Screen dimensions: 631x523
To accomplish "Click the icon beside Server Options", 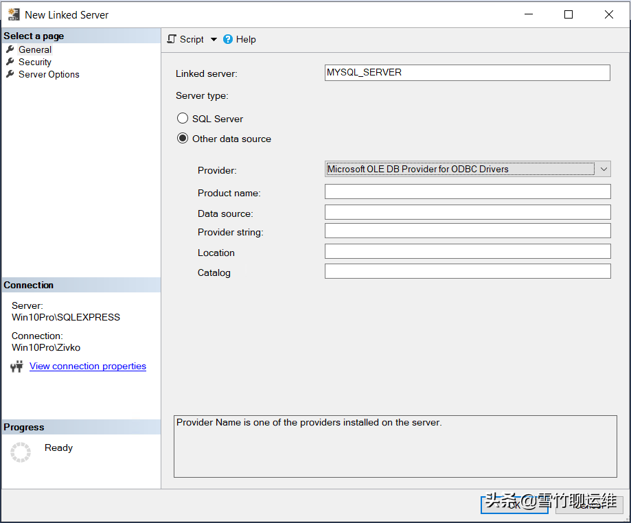I will coord(10,74).
